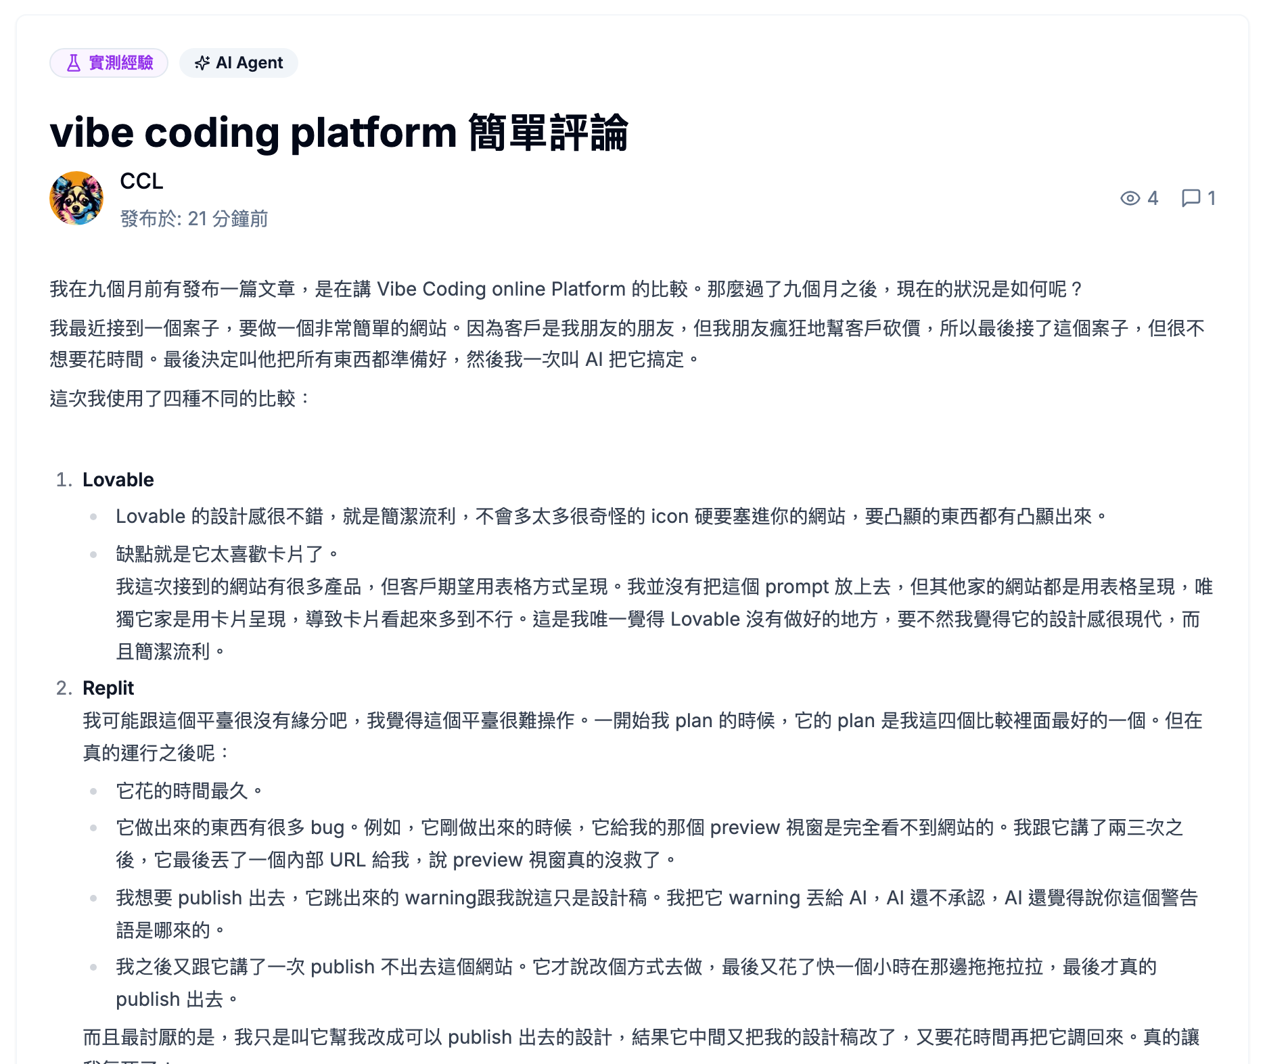
Task: Click the comment count number 1
Action: [1212, 198]
